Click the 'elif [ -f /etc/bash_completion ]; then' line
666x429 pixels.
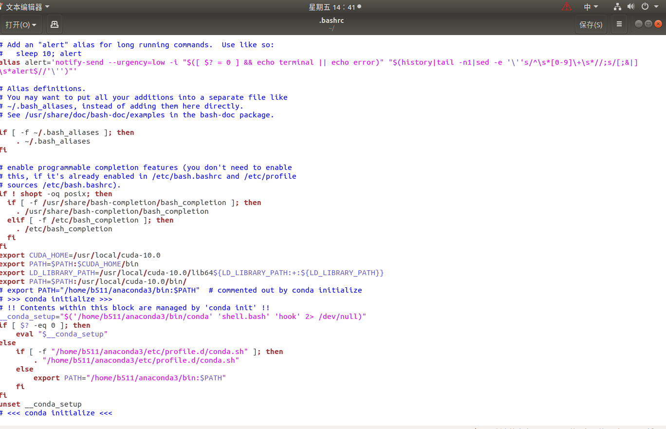pos(90,220)
